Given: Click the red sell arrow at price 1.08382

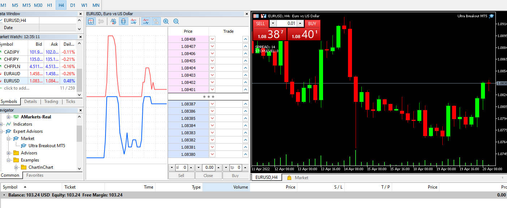Looking at the screenshot, I should 212,140.
